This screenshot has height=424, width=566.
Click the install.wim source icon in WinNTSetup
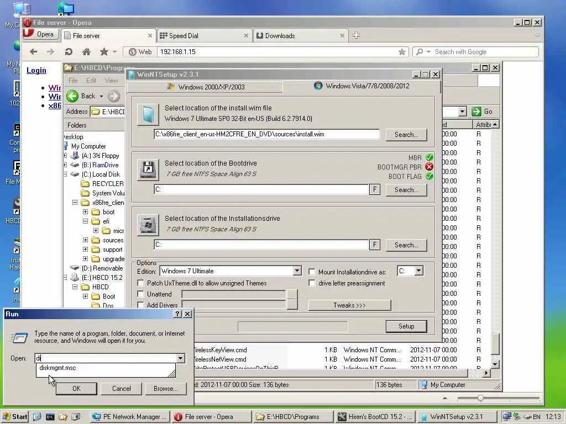click(x=148, y=115)
